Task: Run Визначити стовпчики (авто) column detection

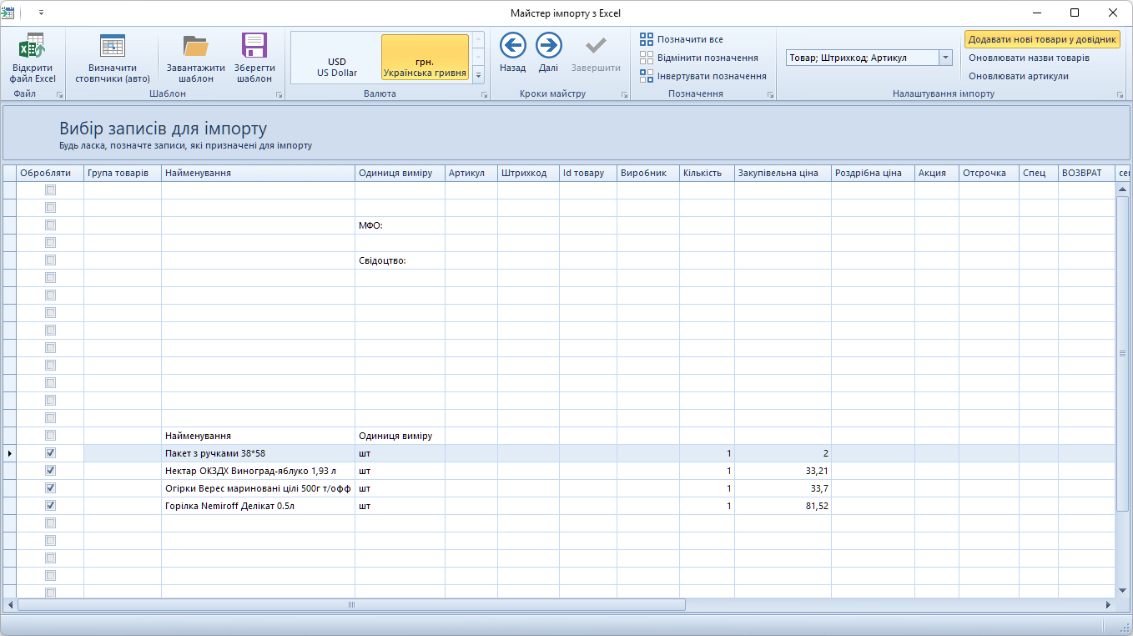Action: pos(113,58)
